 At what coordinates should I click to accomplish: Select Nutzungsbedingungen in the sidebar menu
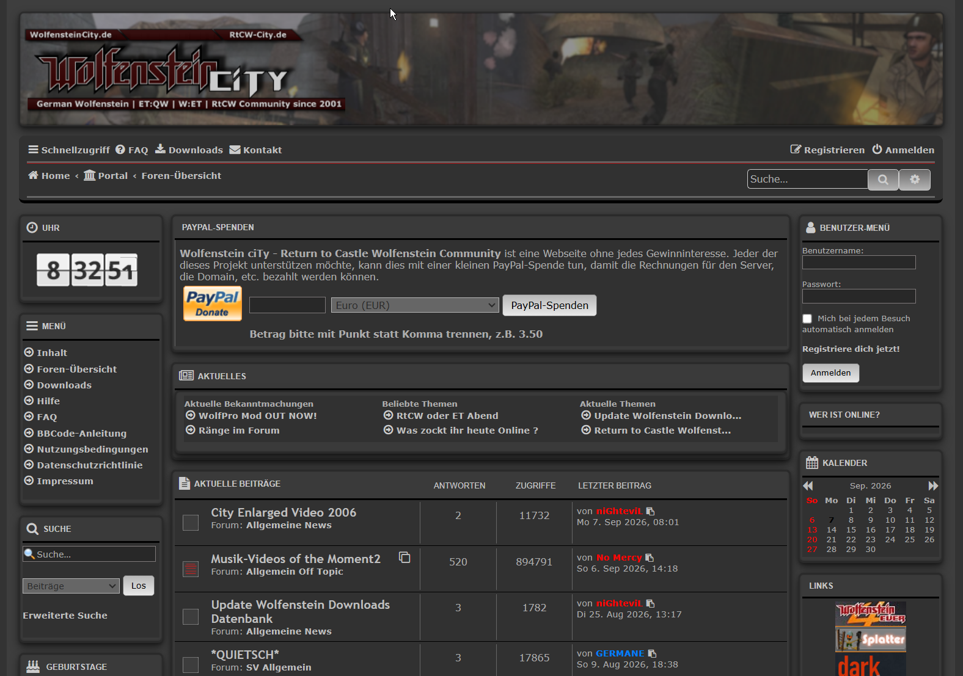click(92, 449)
